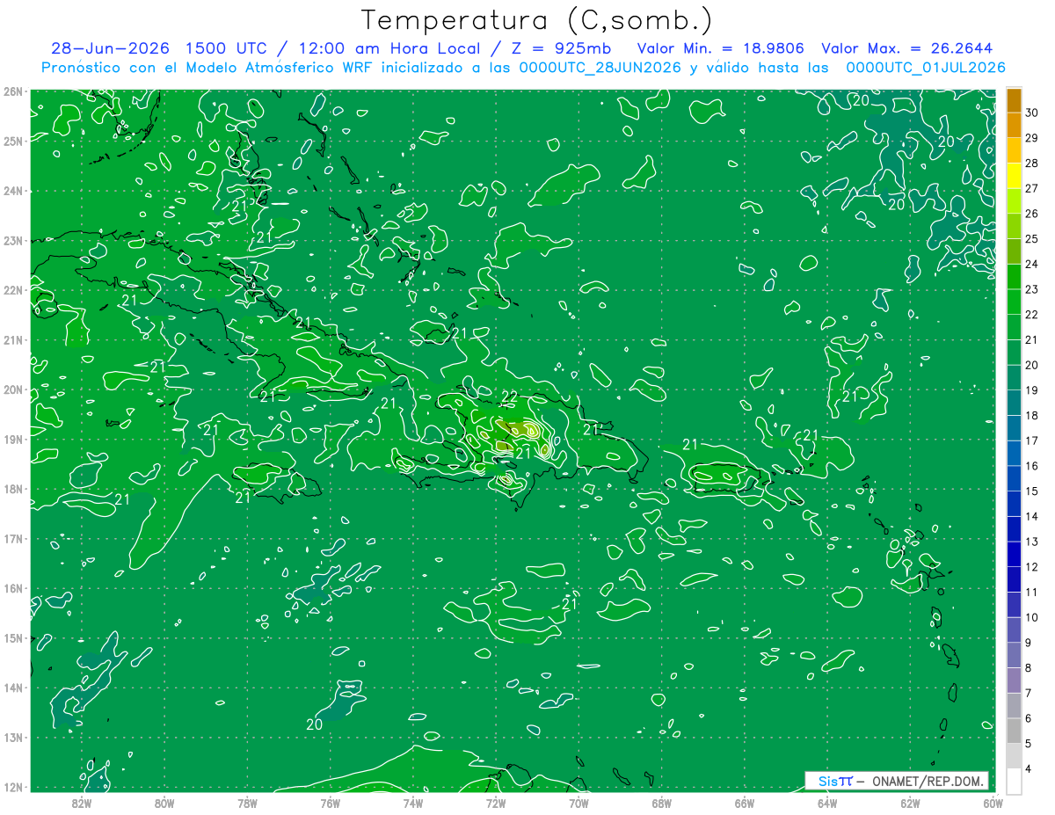The image size is (1055, 815).
Task: Click the '20N' latitude label
Action: pyautogui.click(x=13, y=389)
